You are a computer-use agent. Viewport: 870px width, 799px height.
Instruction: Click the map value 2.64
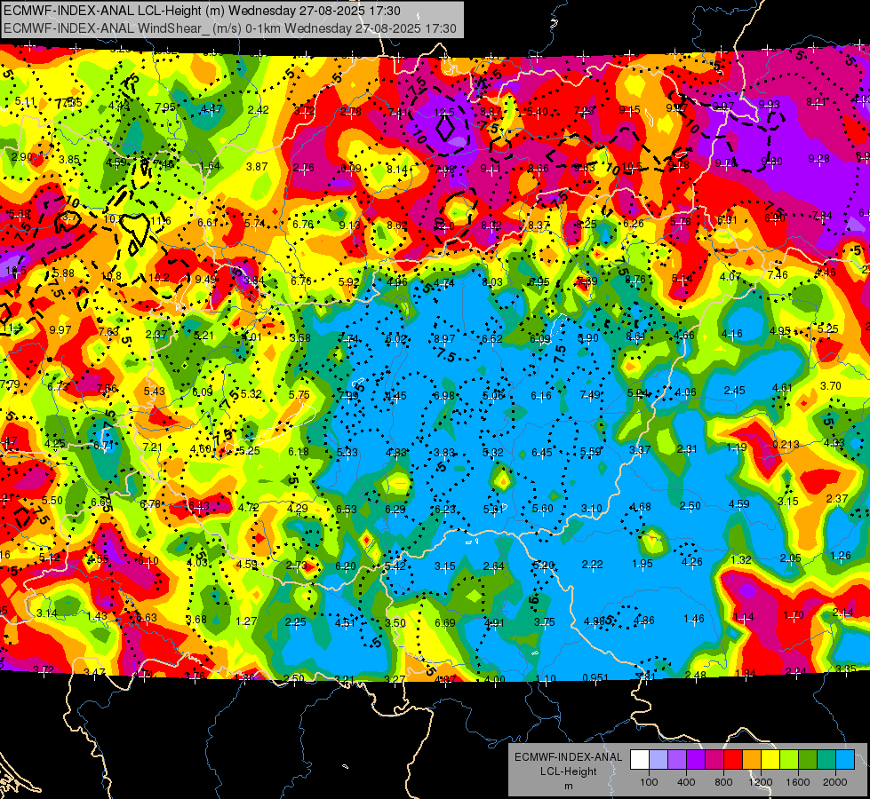tap(494, 566)
